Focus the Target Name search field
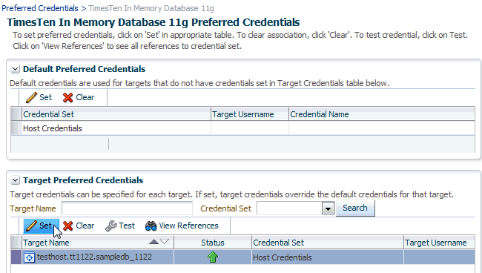 point(127,208)
